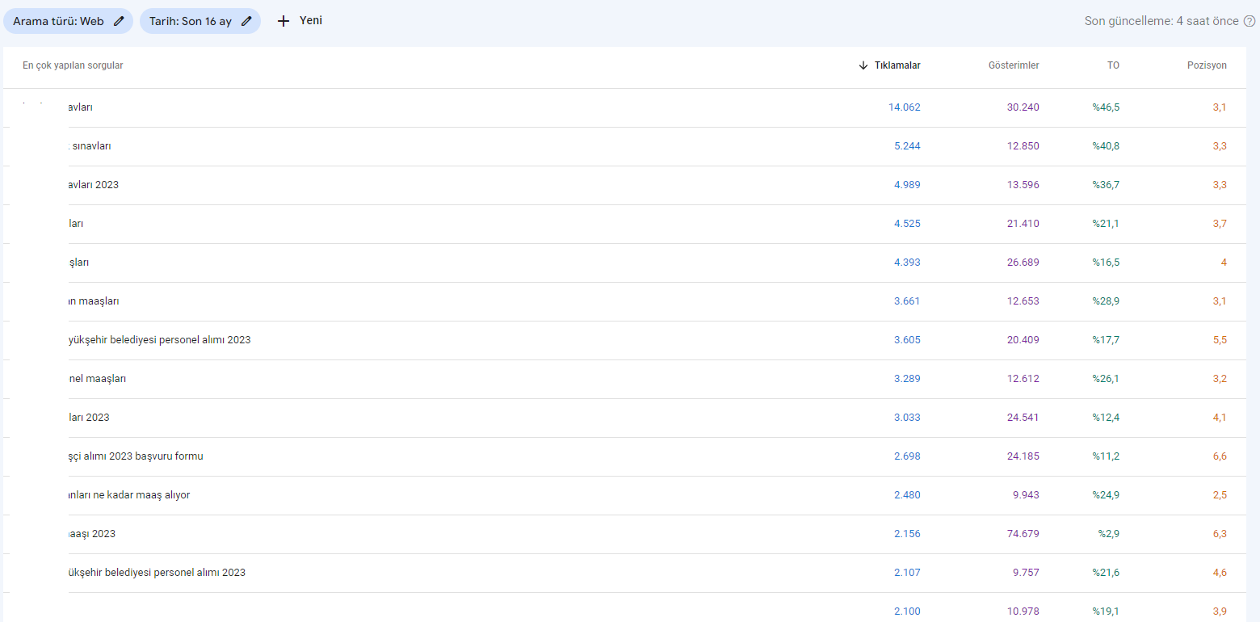This screenshot has width=1260, height=622.
Task: Click CTR value %46,5
Action: tap(1106, 107)
